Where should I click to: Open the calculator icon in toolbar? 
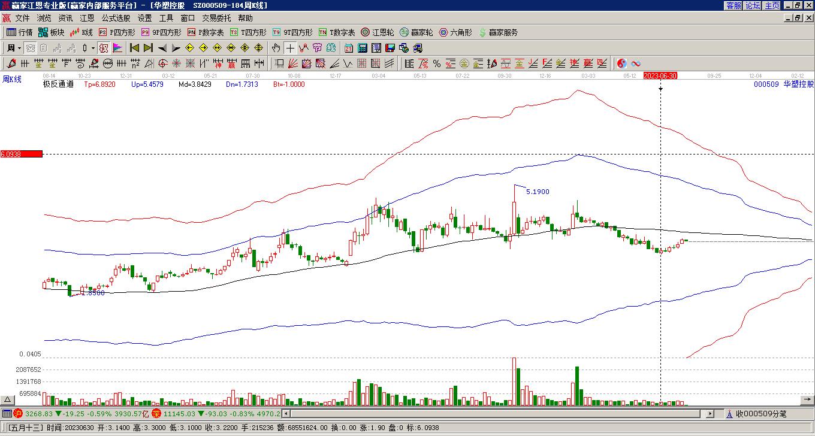[363, 48]
